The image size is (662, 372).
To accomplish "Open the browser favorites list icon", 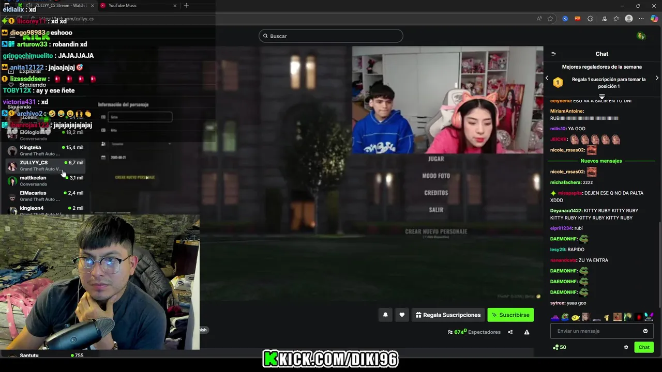I will [616, 19].
